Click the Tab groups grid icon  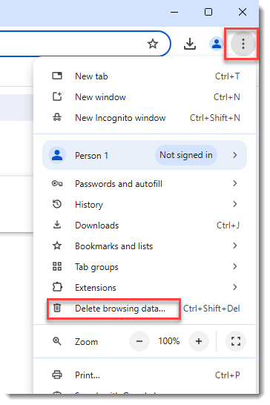coord(57,266)
